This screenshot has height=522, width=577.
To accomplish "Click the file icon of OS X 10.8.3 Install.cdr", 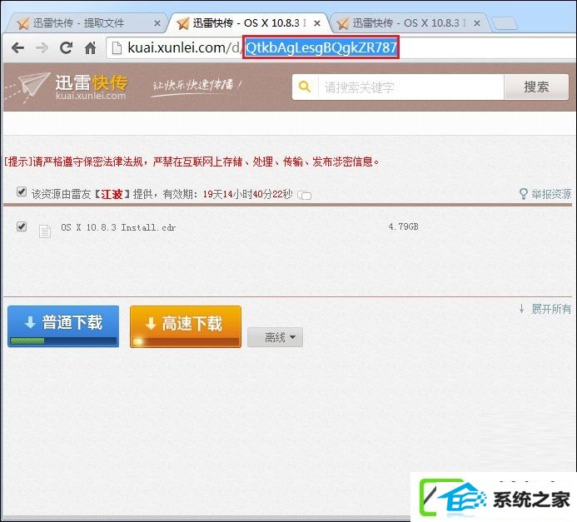I will [x=45, y=231].
